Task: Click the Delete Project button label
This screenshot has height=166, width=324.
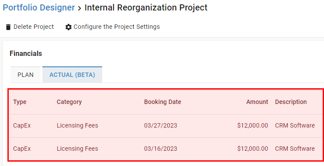Action: click(34, 27)
